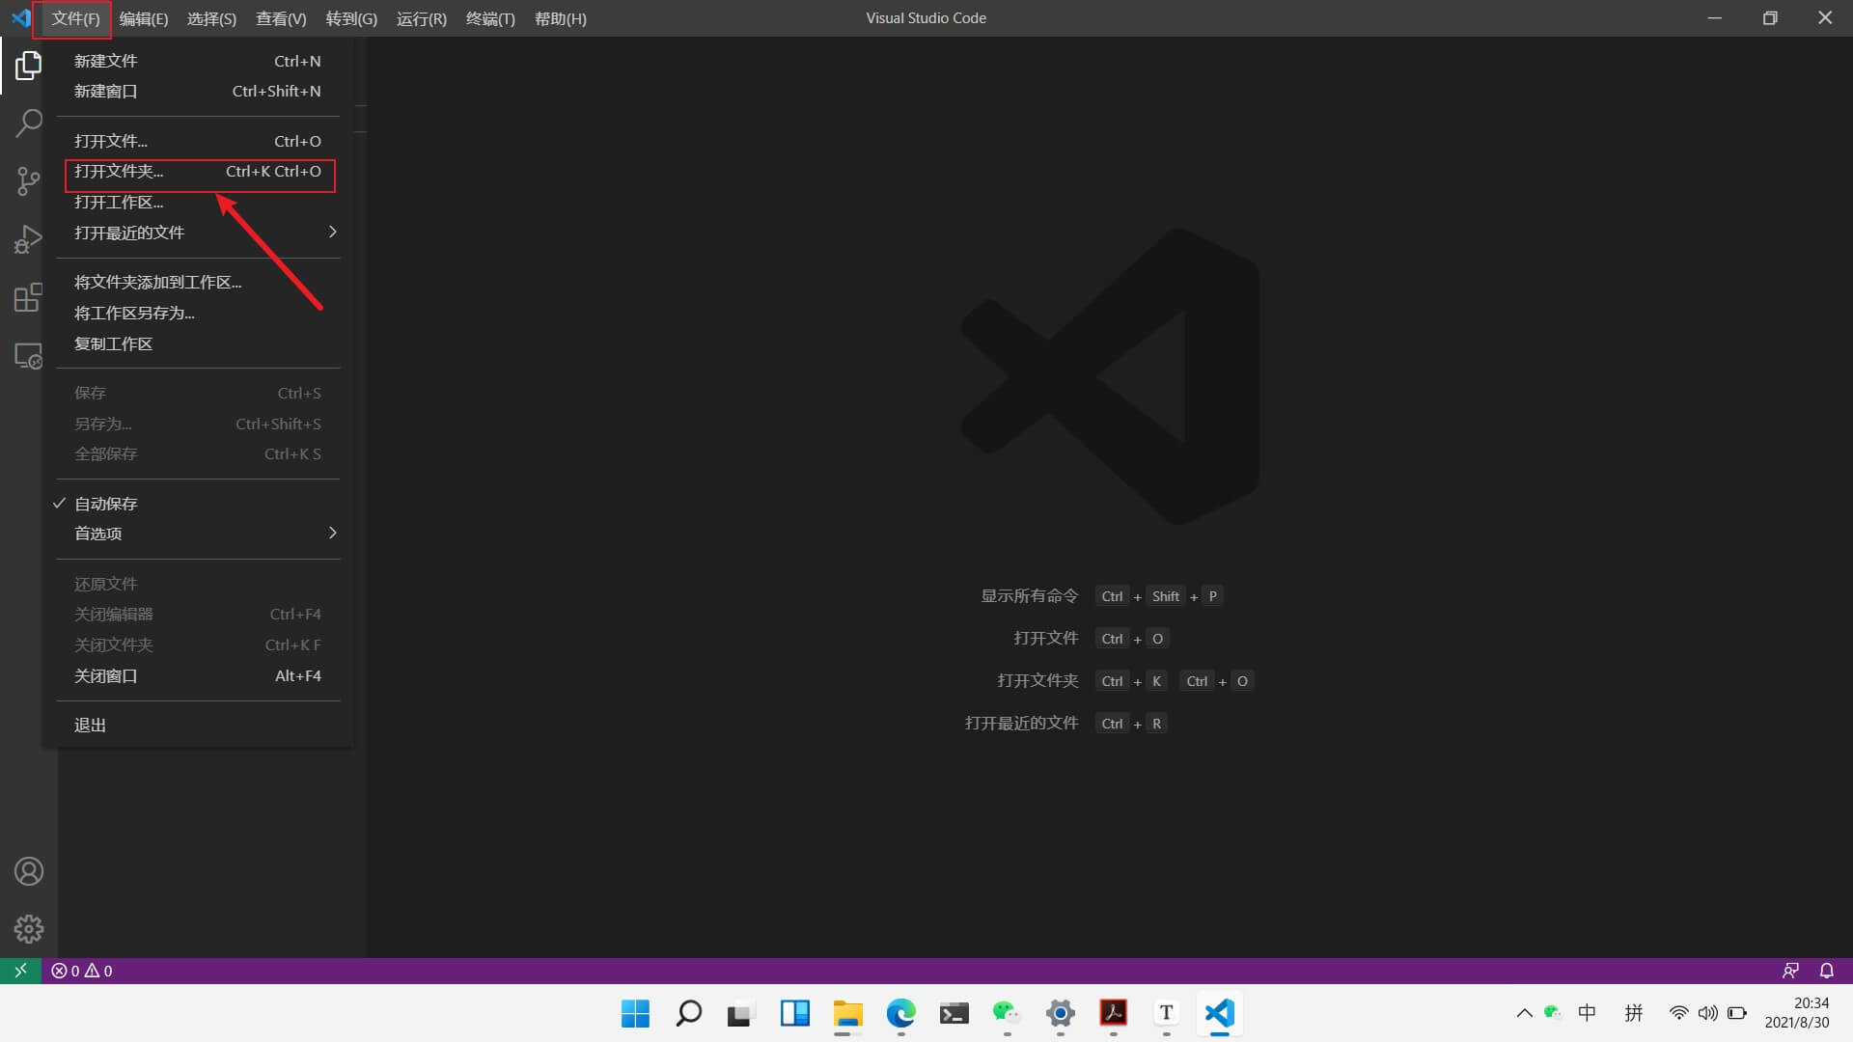1853x1042 pixels.
Task: Open the Run and Debug view
Action: 28,239
